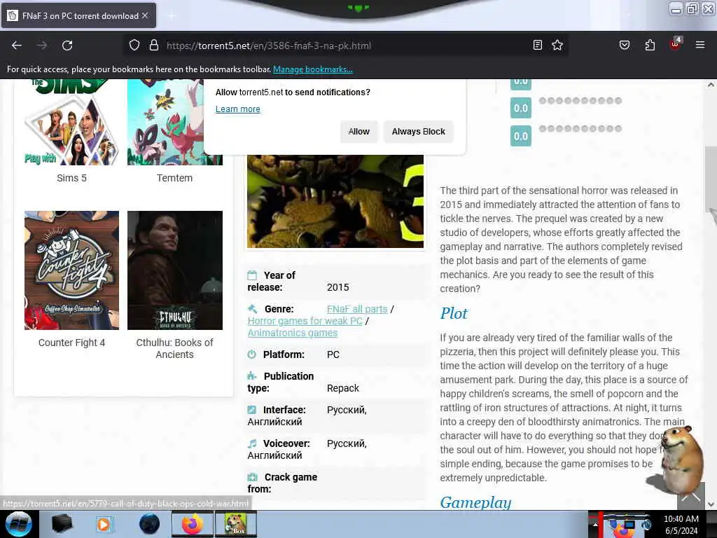Click the site security padlock icon
717x538 pixels.
coord(153,46)
